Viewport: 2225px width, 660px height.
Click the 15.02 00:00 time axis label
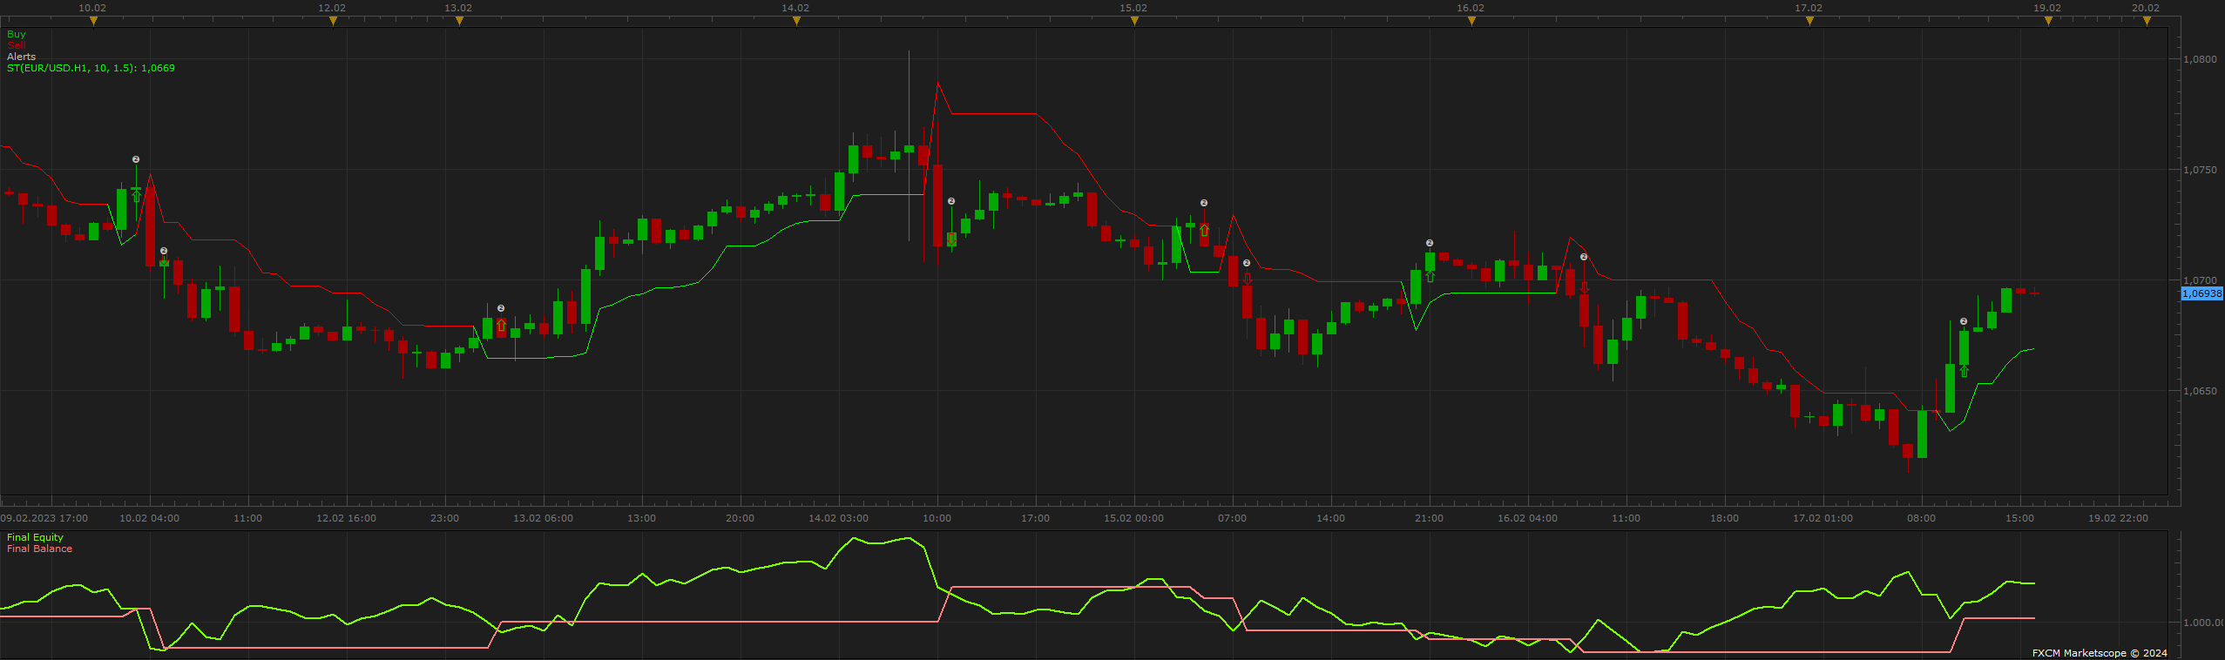pos(1133,518)
